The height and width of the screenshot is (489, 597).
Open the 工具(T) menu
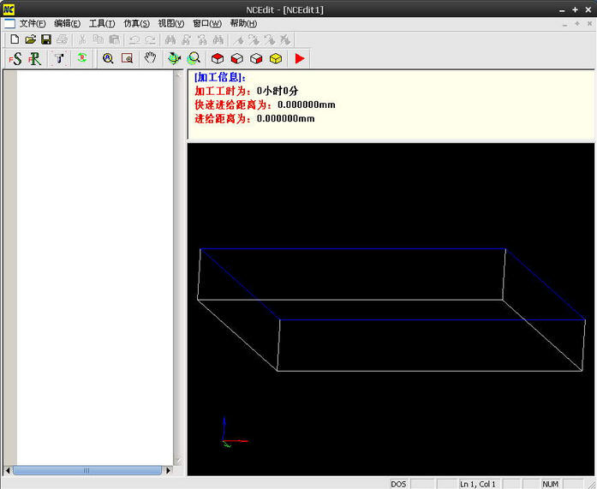coord(102,23)
